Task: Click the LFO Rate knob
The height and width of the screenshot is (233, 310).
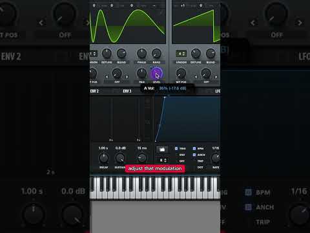Action: [216, 158]
